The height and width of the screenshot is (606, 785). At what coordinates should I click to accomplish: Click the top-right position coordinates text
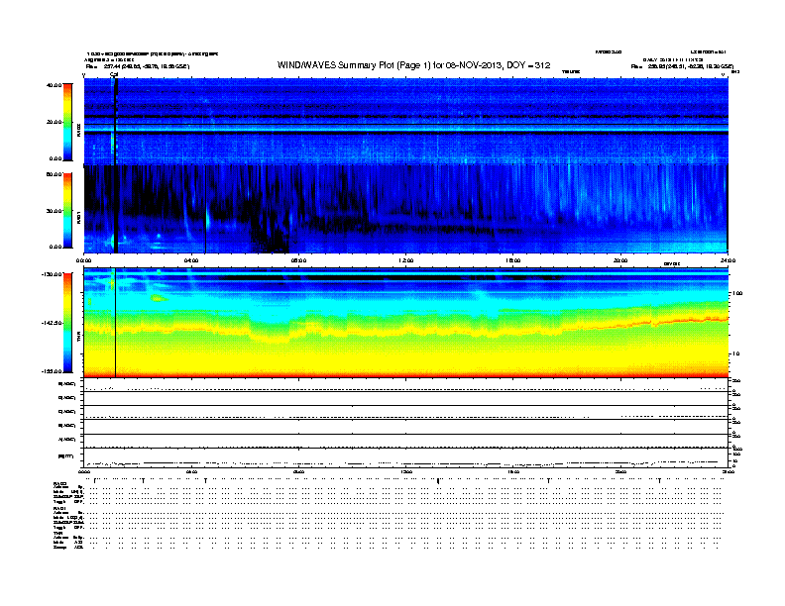pos(682,66)
